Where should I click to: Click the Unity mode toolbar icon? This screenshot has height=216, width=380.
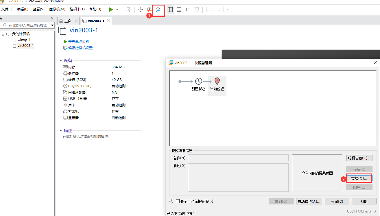(196, 10)
